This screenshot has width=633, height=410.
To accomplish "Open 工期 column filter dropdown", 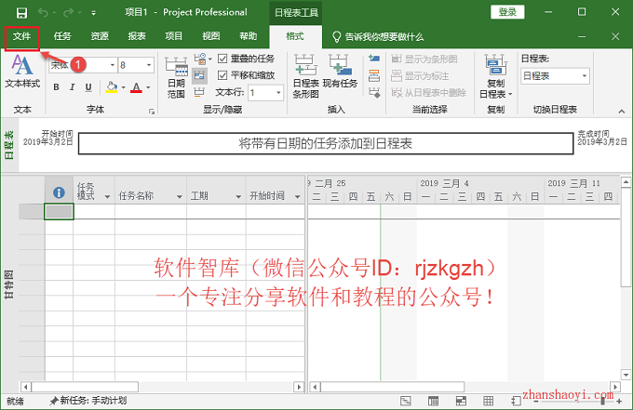I will pyautogui.click(x=238, y=197).
